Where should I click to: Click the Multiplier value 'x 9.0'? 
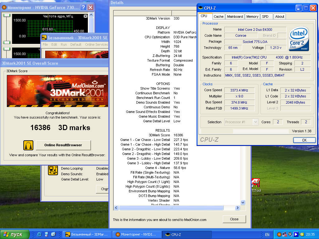(239, 96)
